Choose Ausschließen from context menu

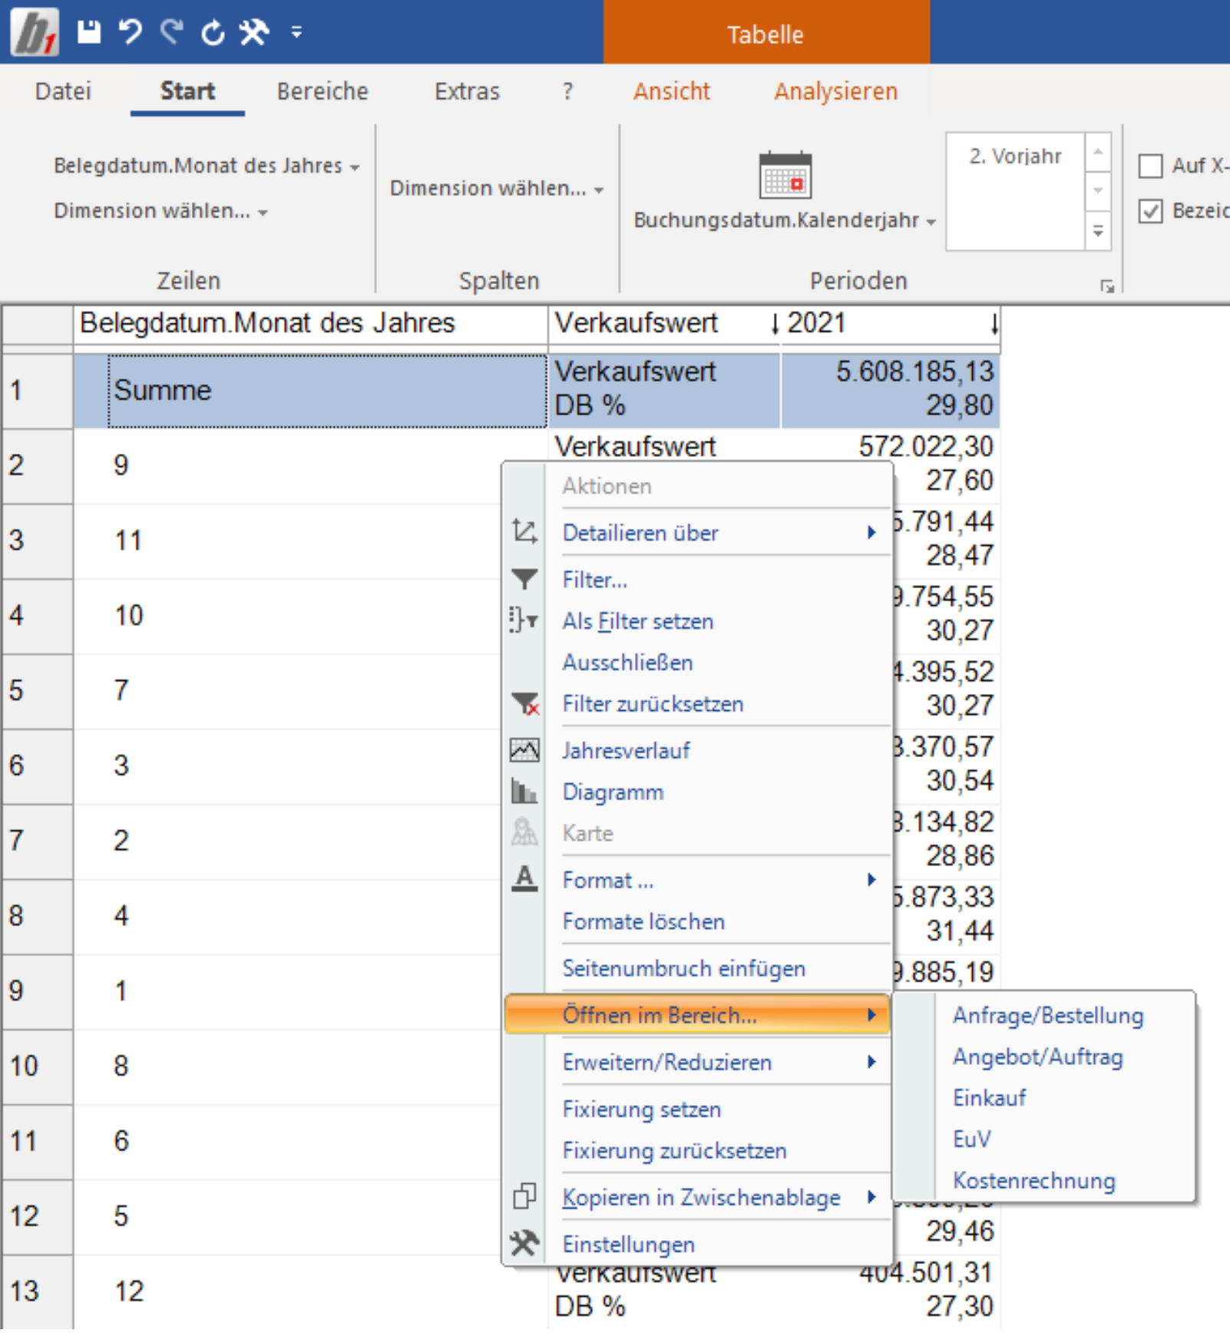(627, 662)
